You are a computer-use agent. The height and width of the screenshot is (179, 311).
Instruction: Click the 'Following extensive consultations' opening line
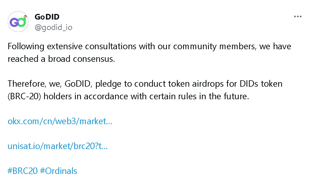[x=73, y=46]
